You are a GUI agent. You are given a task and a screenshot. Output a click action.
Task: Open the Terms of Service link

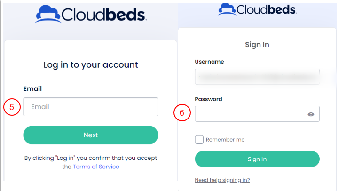coord(96,167)
